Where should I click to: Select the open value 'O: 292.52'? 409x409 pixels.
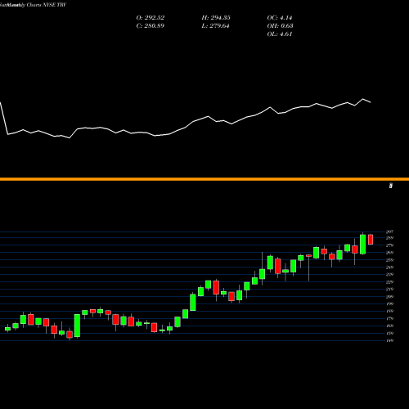pyautogui.click(x=151, y=18)
